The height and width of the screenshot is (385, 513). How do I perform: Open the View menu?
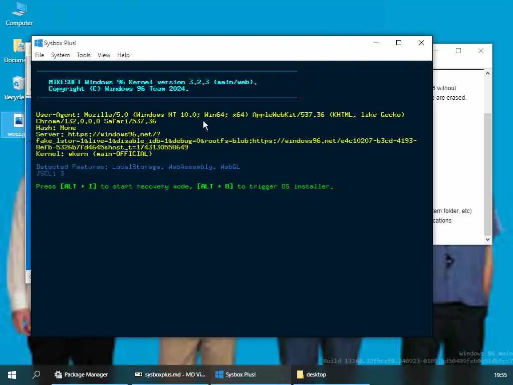[104, 55]
